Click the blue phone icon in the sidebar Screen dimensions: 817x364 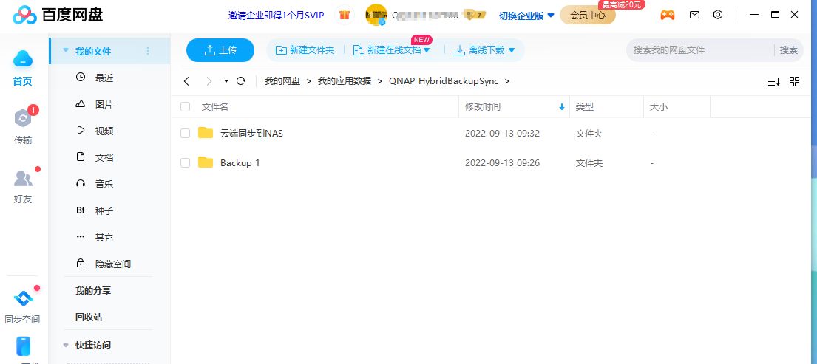click(23, 346)
